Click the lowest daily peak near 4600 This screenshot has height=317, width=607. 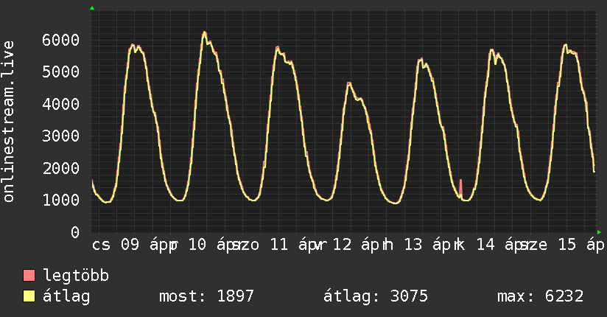(349, 83)
